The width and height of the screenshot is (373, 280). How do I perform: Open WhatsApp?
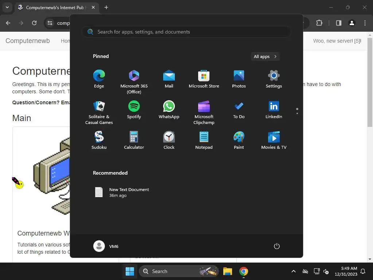pyautogui.click(x=169, y=109)
